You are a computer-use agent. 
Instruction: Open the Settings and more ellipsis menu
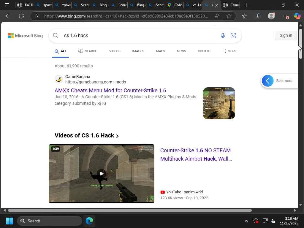(285, 16)
